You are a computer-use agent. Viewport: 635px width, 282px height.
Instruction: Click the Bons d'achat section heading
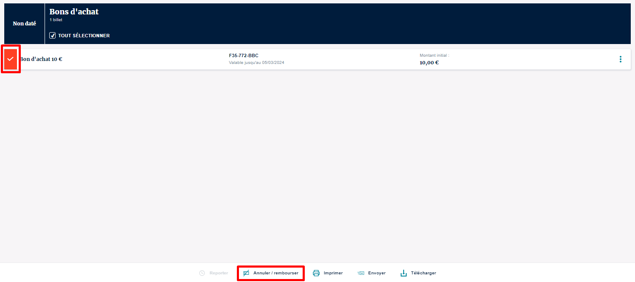74,12
